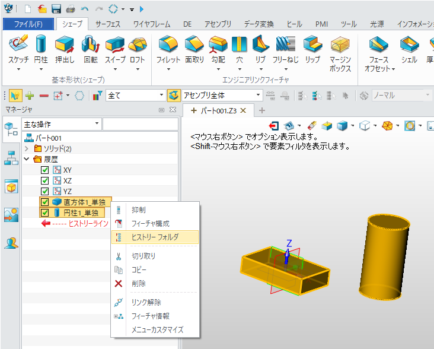The image size is (434, 349).
Task: Close the パート001.Z3 tab
Action: (x=243, y=110)
